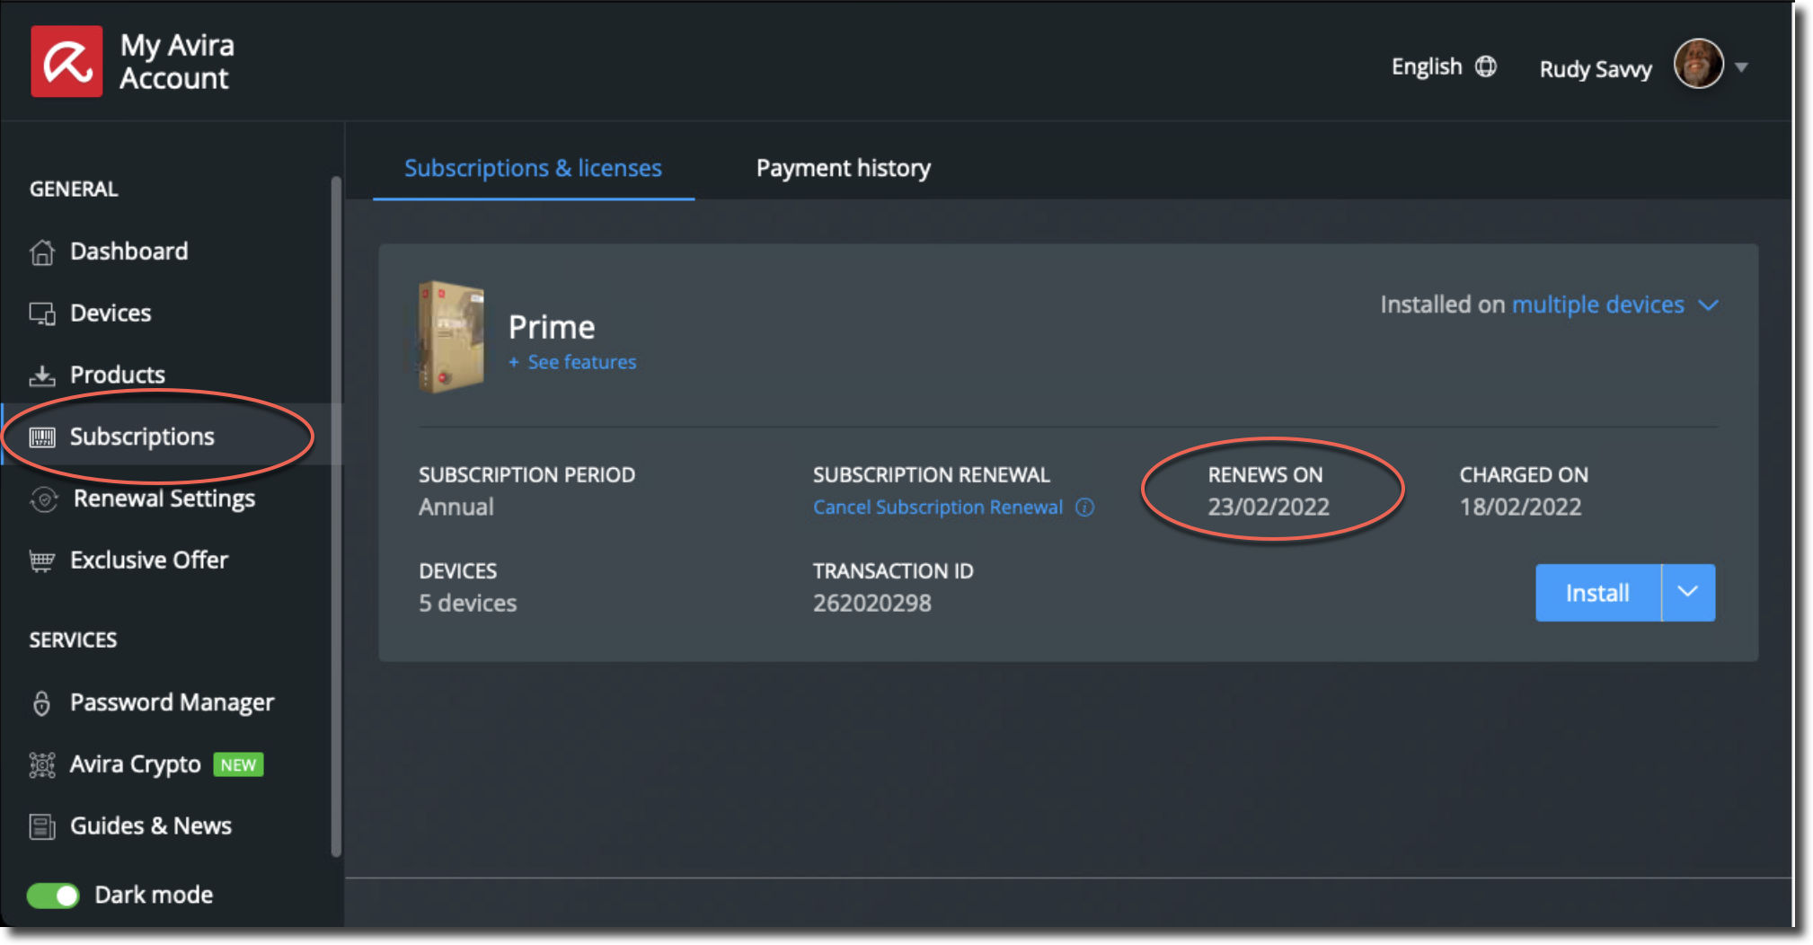Open Devices in the sidebar
The image size is (1813, 945).
click(x=111, y=314)
